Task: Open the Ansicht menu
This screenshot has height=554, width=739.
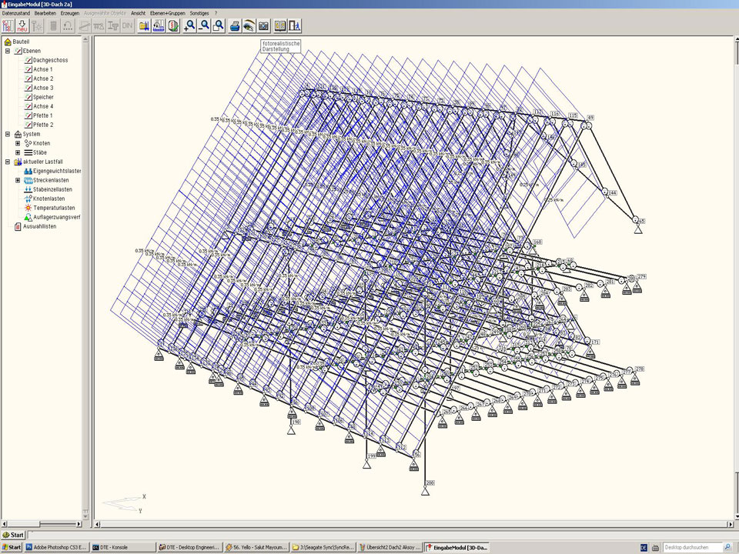Action: [x=138, y=13]
